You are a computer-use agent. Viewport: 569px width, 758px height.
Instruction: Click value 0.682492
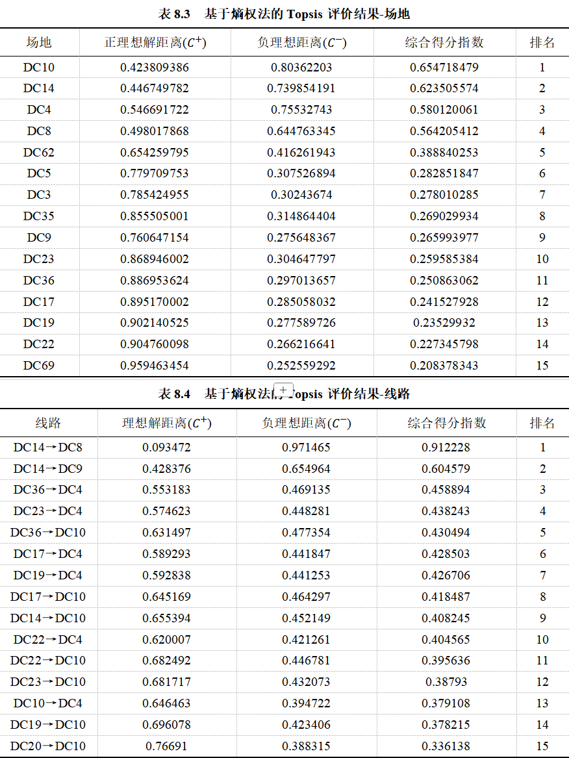click(x=166, y=661)
